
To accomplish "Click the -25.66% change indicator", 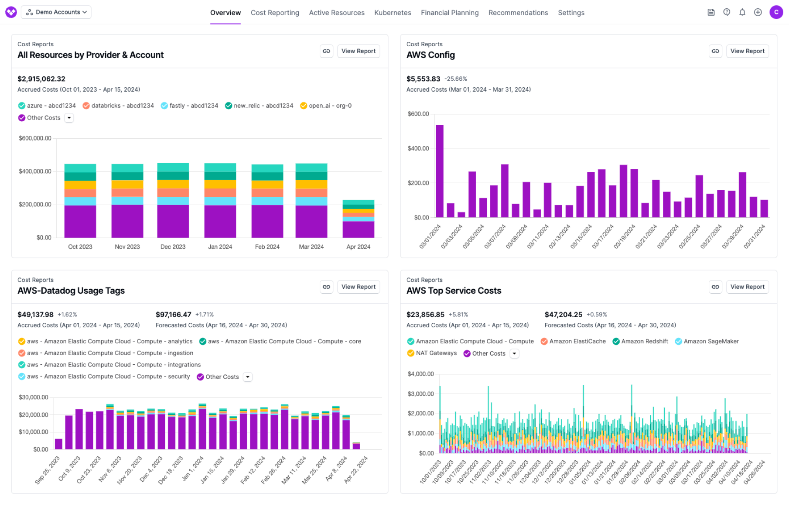I will [456, 79].
